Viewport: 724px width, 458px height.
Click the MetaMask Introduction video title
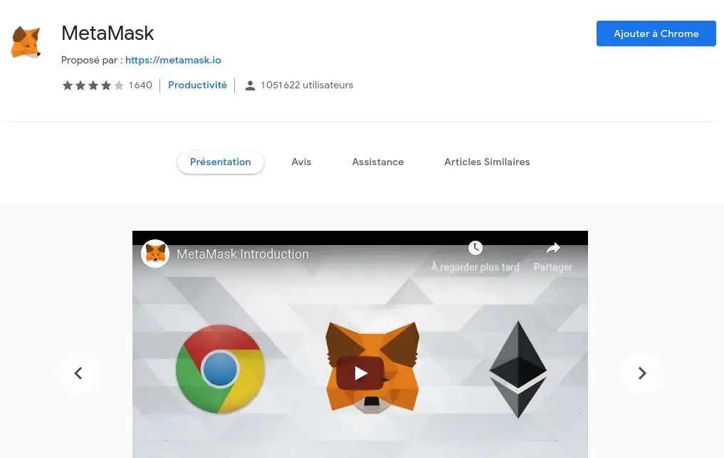pyautogui.click(x=243, y=254)
